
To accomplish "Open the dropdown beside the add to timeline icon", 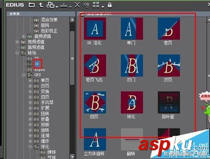I will pos(70,7).
